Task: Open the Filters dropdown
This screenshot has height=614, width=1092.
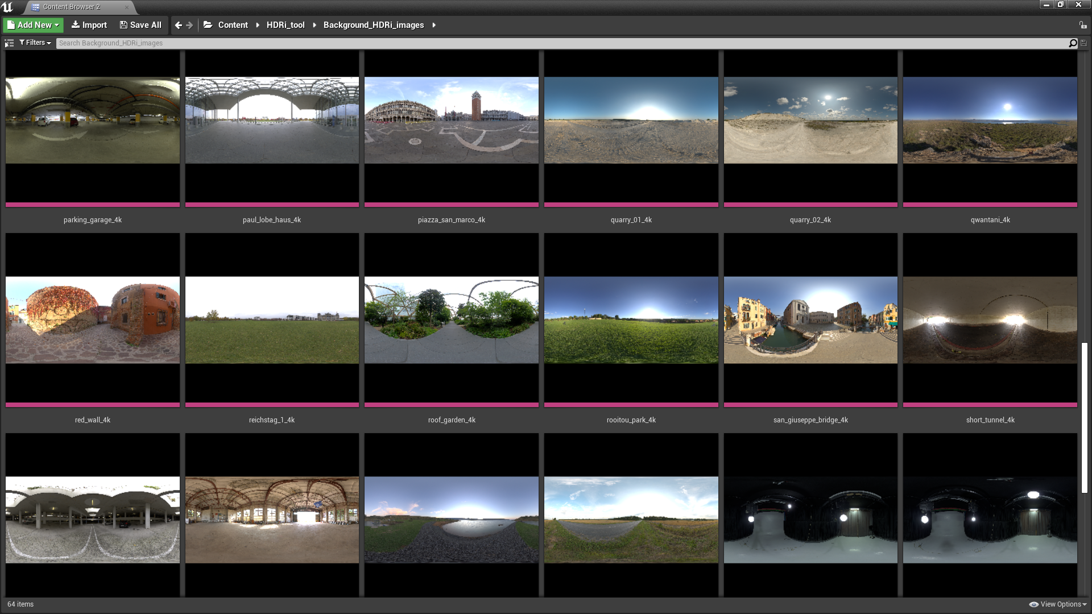Action: [x=35, y=43]
